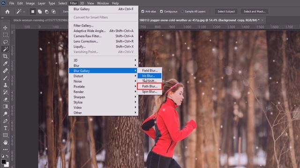Click Intersect with Selection mode icon
Image resolution: width=300 pixels, height=168 pixels.
(53, 12)
